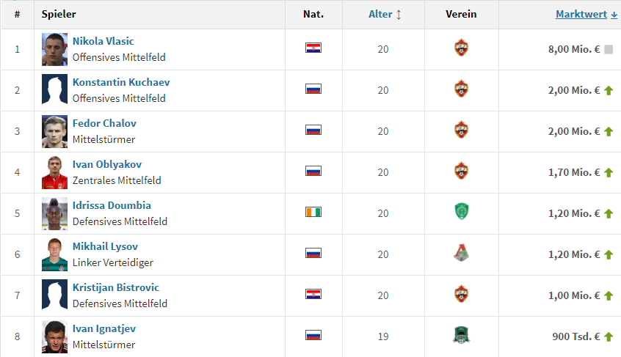The image size is (621, 357).
Task: Click Ivan Ignatjev's portrait thumbnail
Action: pyautogui.click(x=54, y=336)
